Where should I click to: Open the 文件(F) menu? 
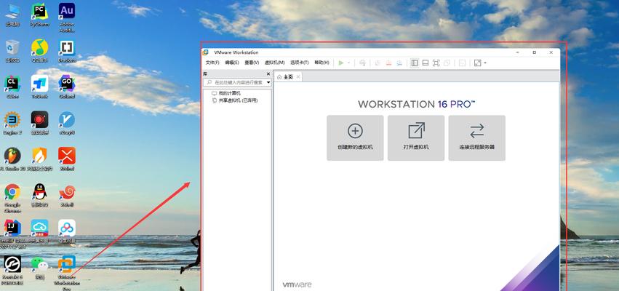pos(212,63)
